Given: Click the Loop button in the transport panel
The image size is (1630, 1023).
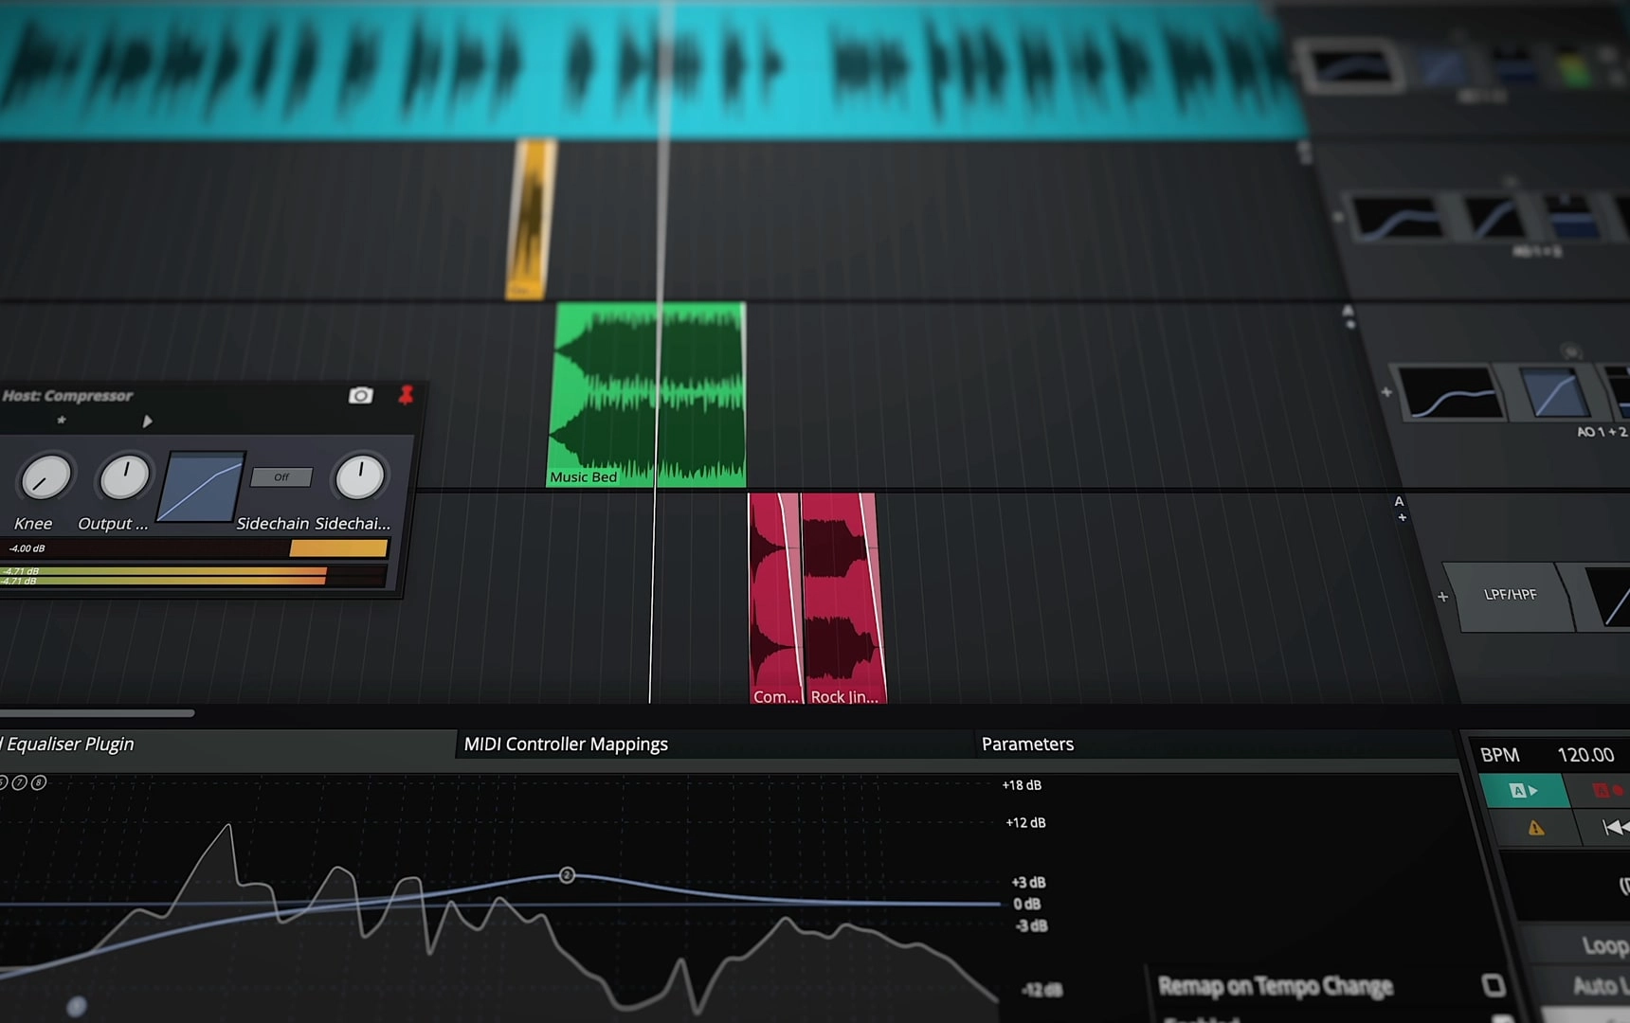Looking at the screenshot, I should (1605, 942).
